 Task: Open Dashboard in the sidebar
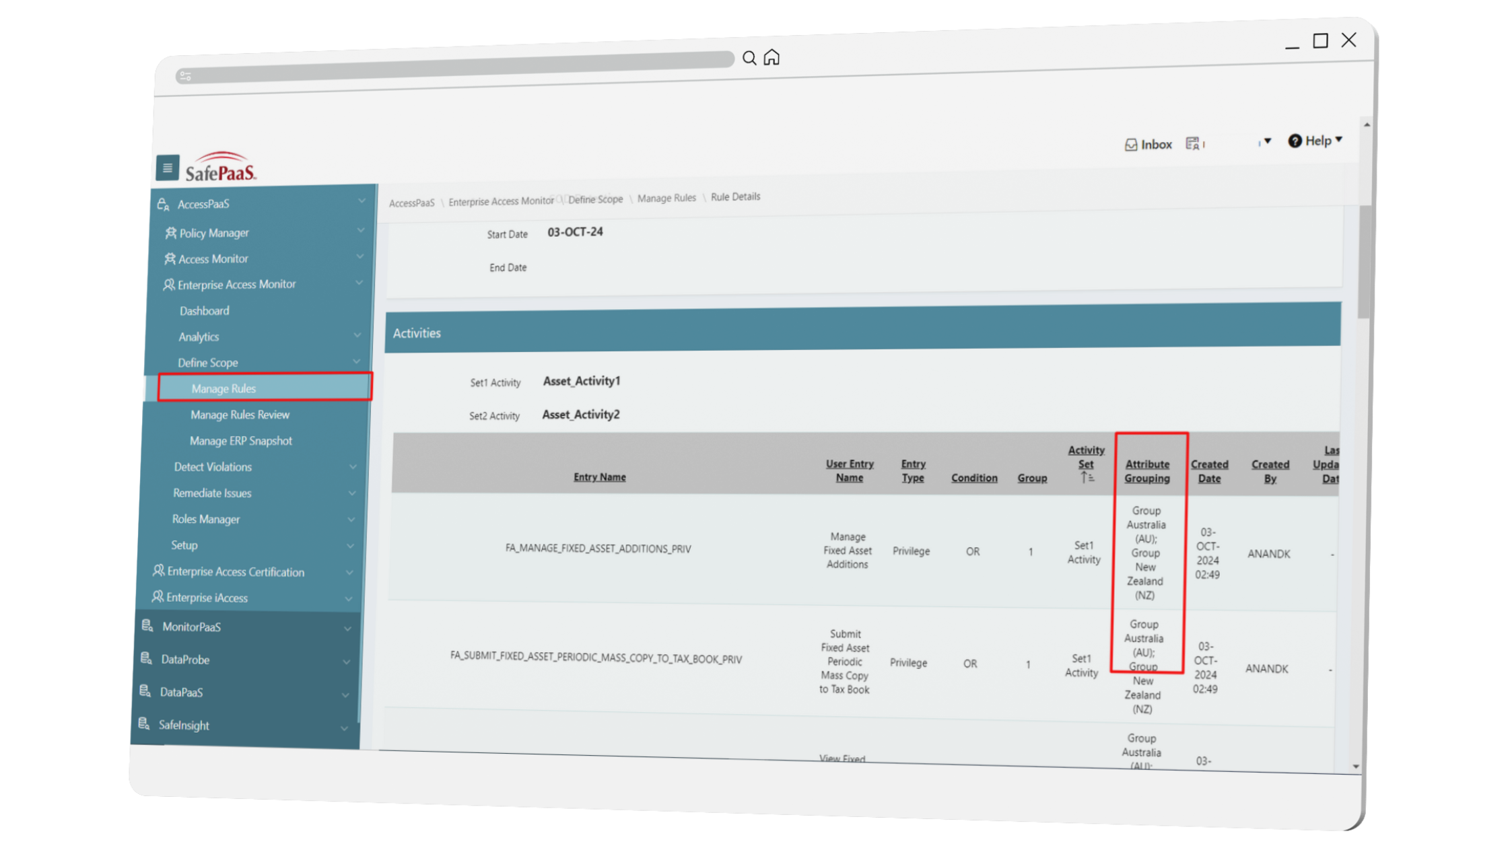(x=204, y=311)
